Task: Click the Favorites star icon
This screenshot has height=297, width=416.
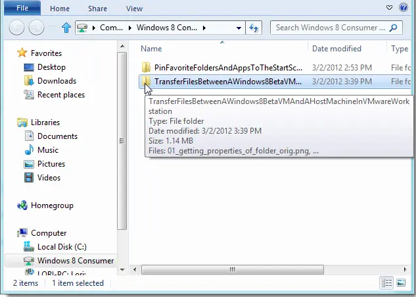Action: click(22, 53)
